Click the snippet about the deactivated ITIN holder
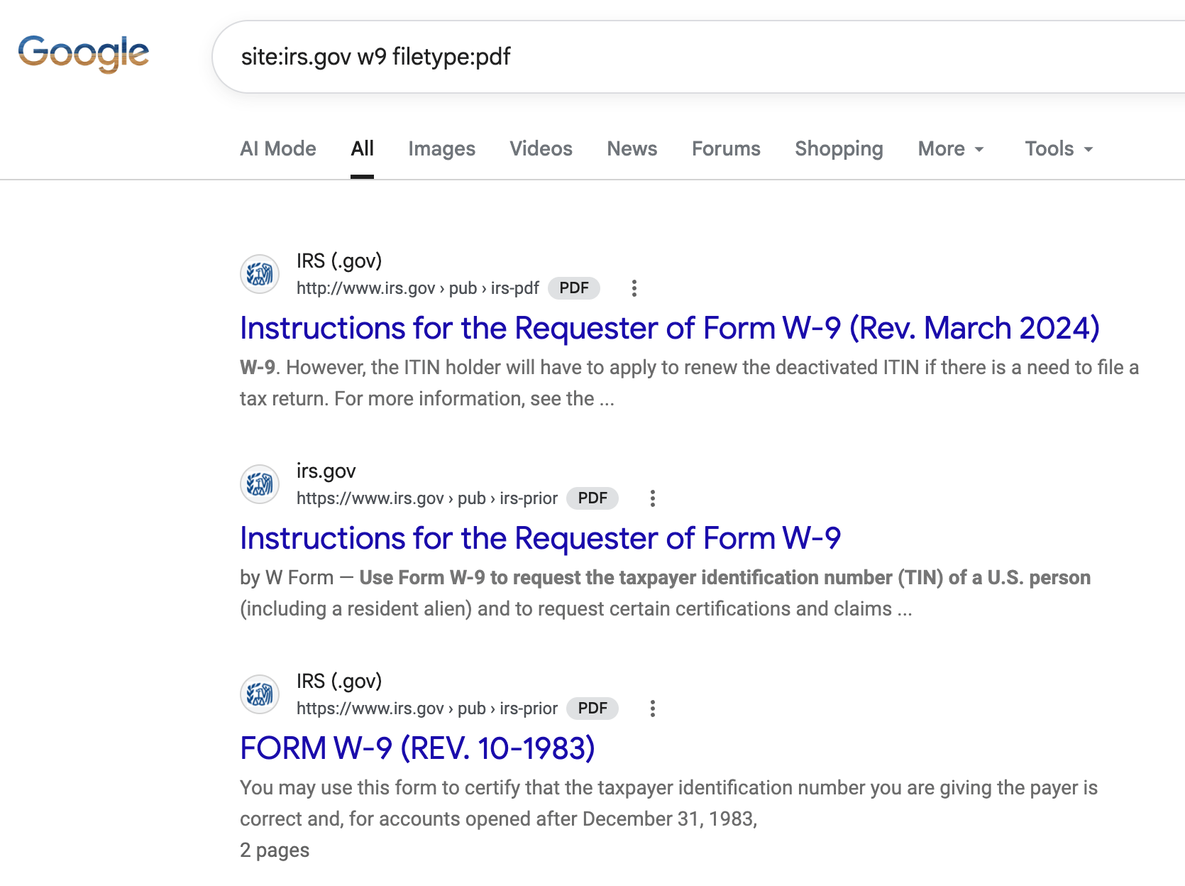The width and height of the screenshot is (1185, 886). 689,383
